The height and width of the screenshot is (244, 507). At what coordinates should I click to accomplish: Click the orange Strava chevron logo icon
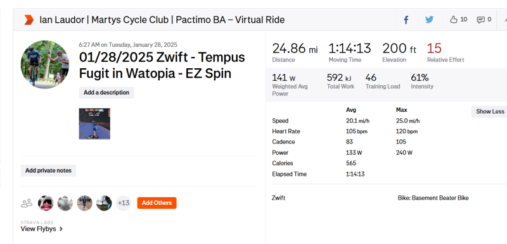click(x=29, y=20)
